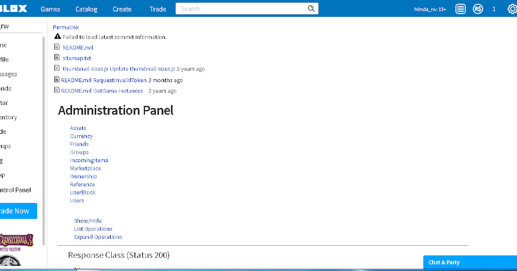The image size is (517, 271).
Task: Open Profile in the sidebar
Action: [x=4, y=59]
